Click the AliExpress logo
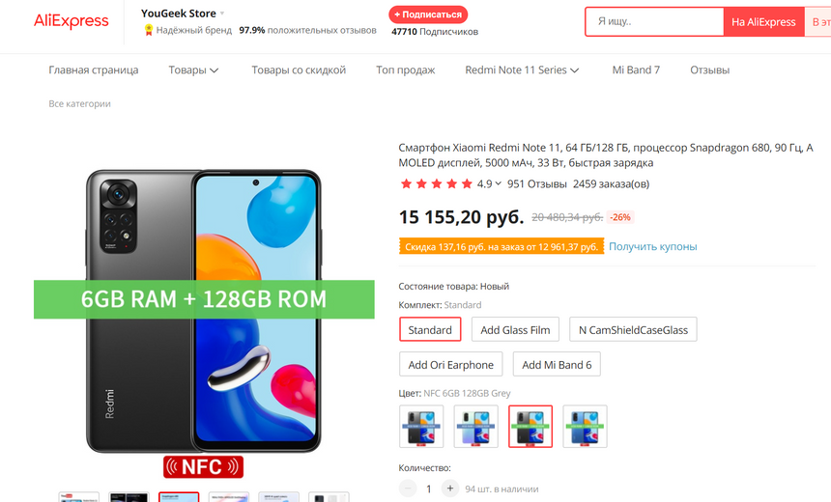 (x=71, y=21)
